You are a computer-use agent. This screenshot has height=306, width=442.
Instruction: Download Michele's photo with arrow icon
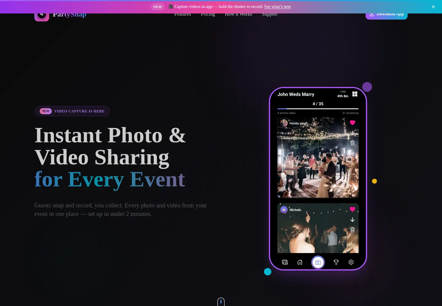tap(352, 220)
